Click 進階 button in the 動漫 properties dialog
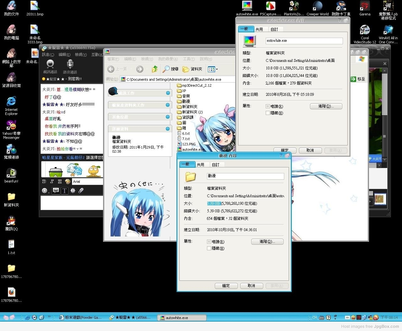The image size is (402, 331). pyautogui.click(x=267, y=241)
